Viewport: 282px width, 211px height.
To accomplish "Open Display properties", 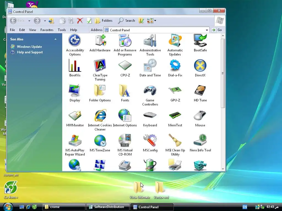I will (75, 93).
